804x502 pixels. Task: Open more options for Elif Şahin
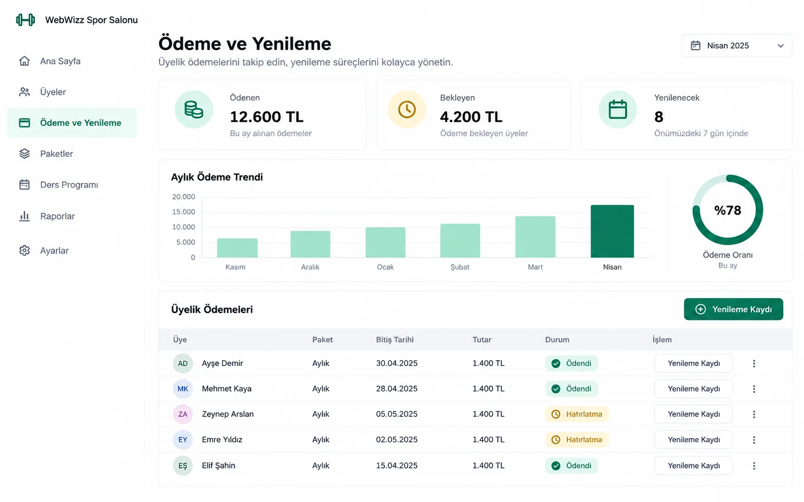click(754, 466)
